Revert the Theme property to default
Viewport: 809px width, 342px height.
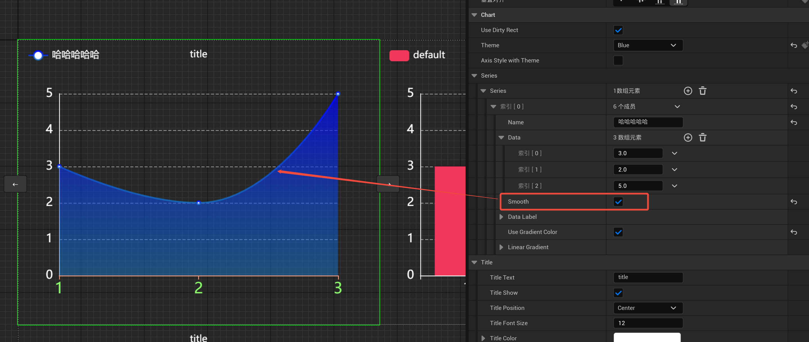point(794,45)
